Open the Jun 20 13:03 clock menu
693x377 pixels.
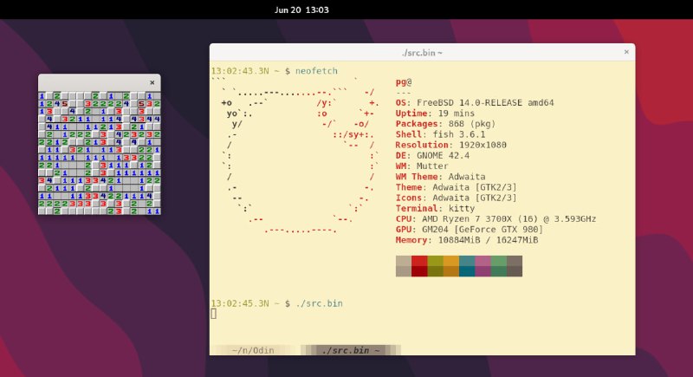click(x=301, y=10)
